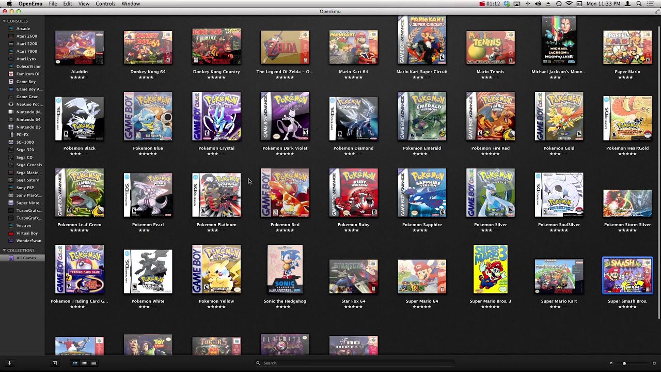The image size is (661, 372).
Task: Select Atari 7800 console
Action: click(22, 51)
